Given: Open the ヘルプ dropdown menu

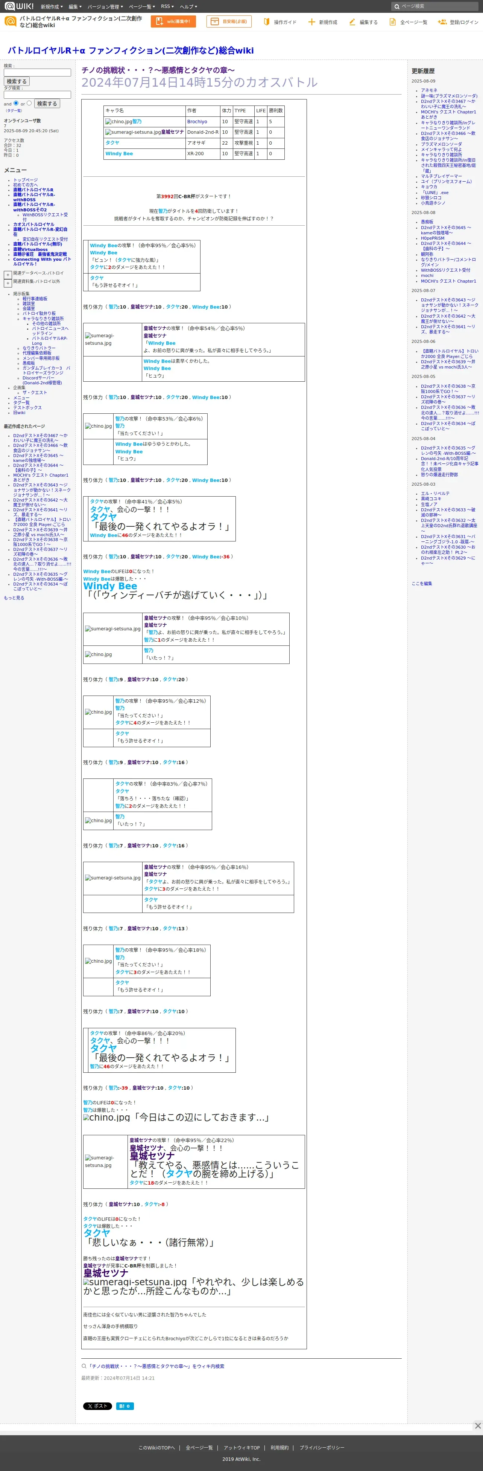Looking at the screenshot, I should (188, 6).
